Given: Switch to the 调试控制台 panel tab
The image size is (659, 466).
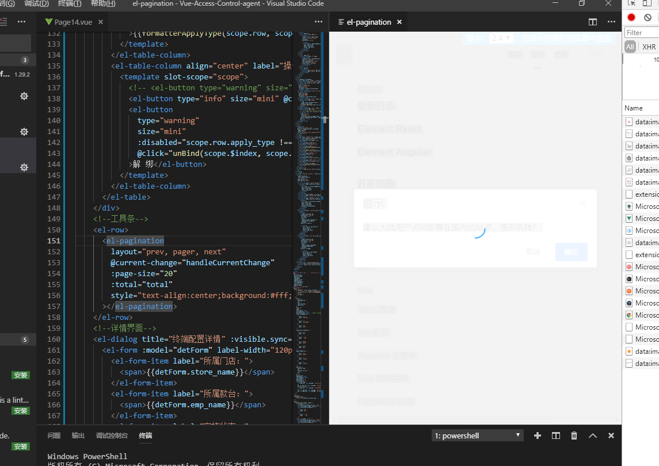Looking at the screenshot, I should [112, 436].
